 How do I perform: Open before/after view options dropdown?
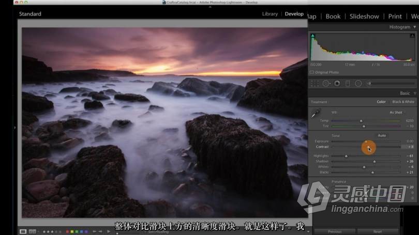point(38,231)
